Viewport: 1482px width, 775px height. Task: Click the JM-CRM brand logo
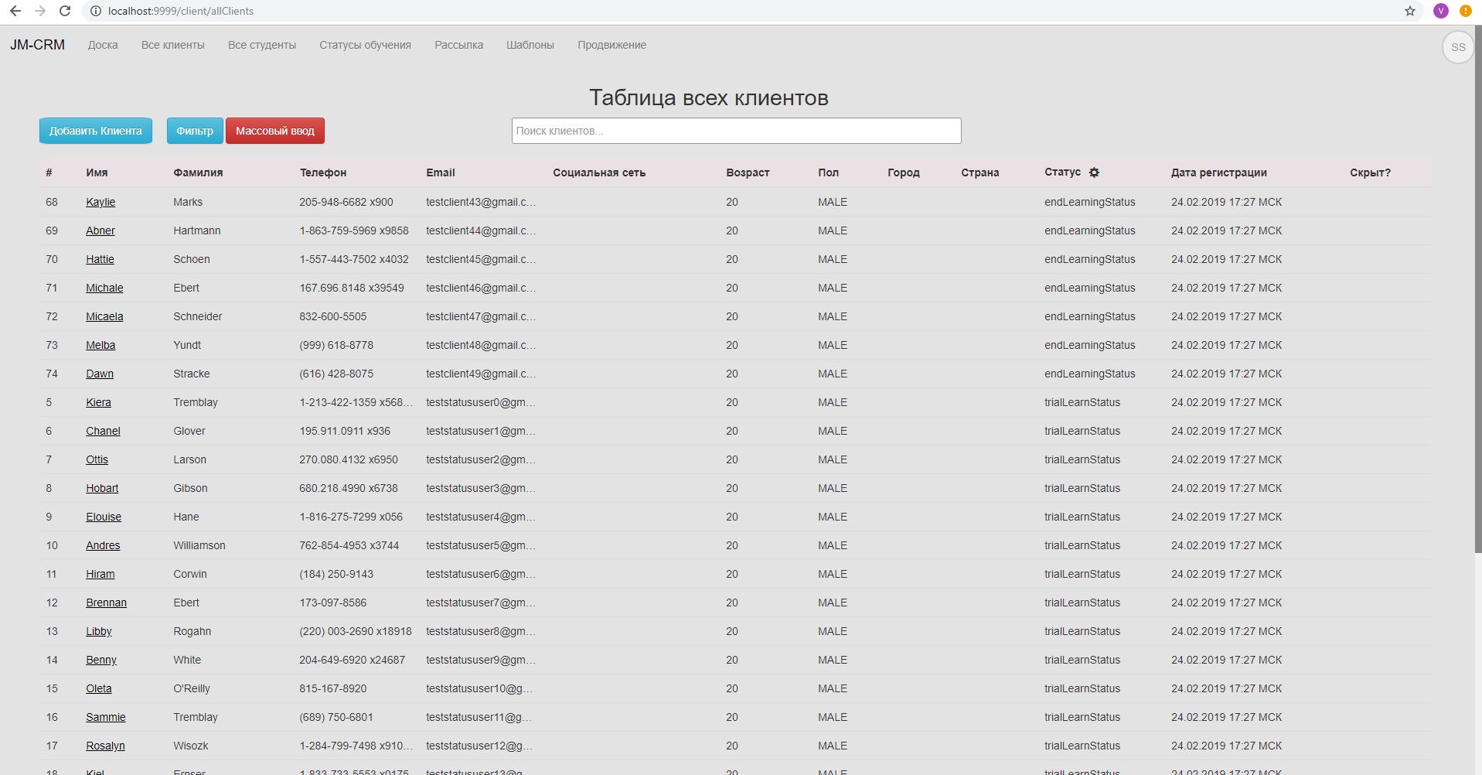37,45
